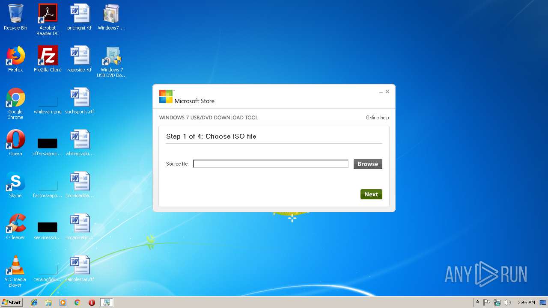Select the organizatio document icon
Screen dimensions: 548x308
coord(80,227)
